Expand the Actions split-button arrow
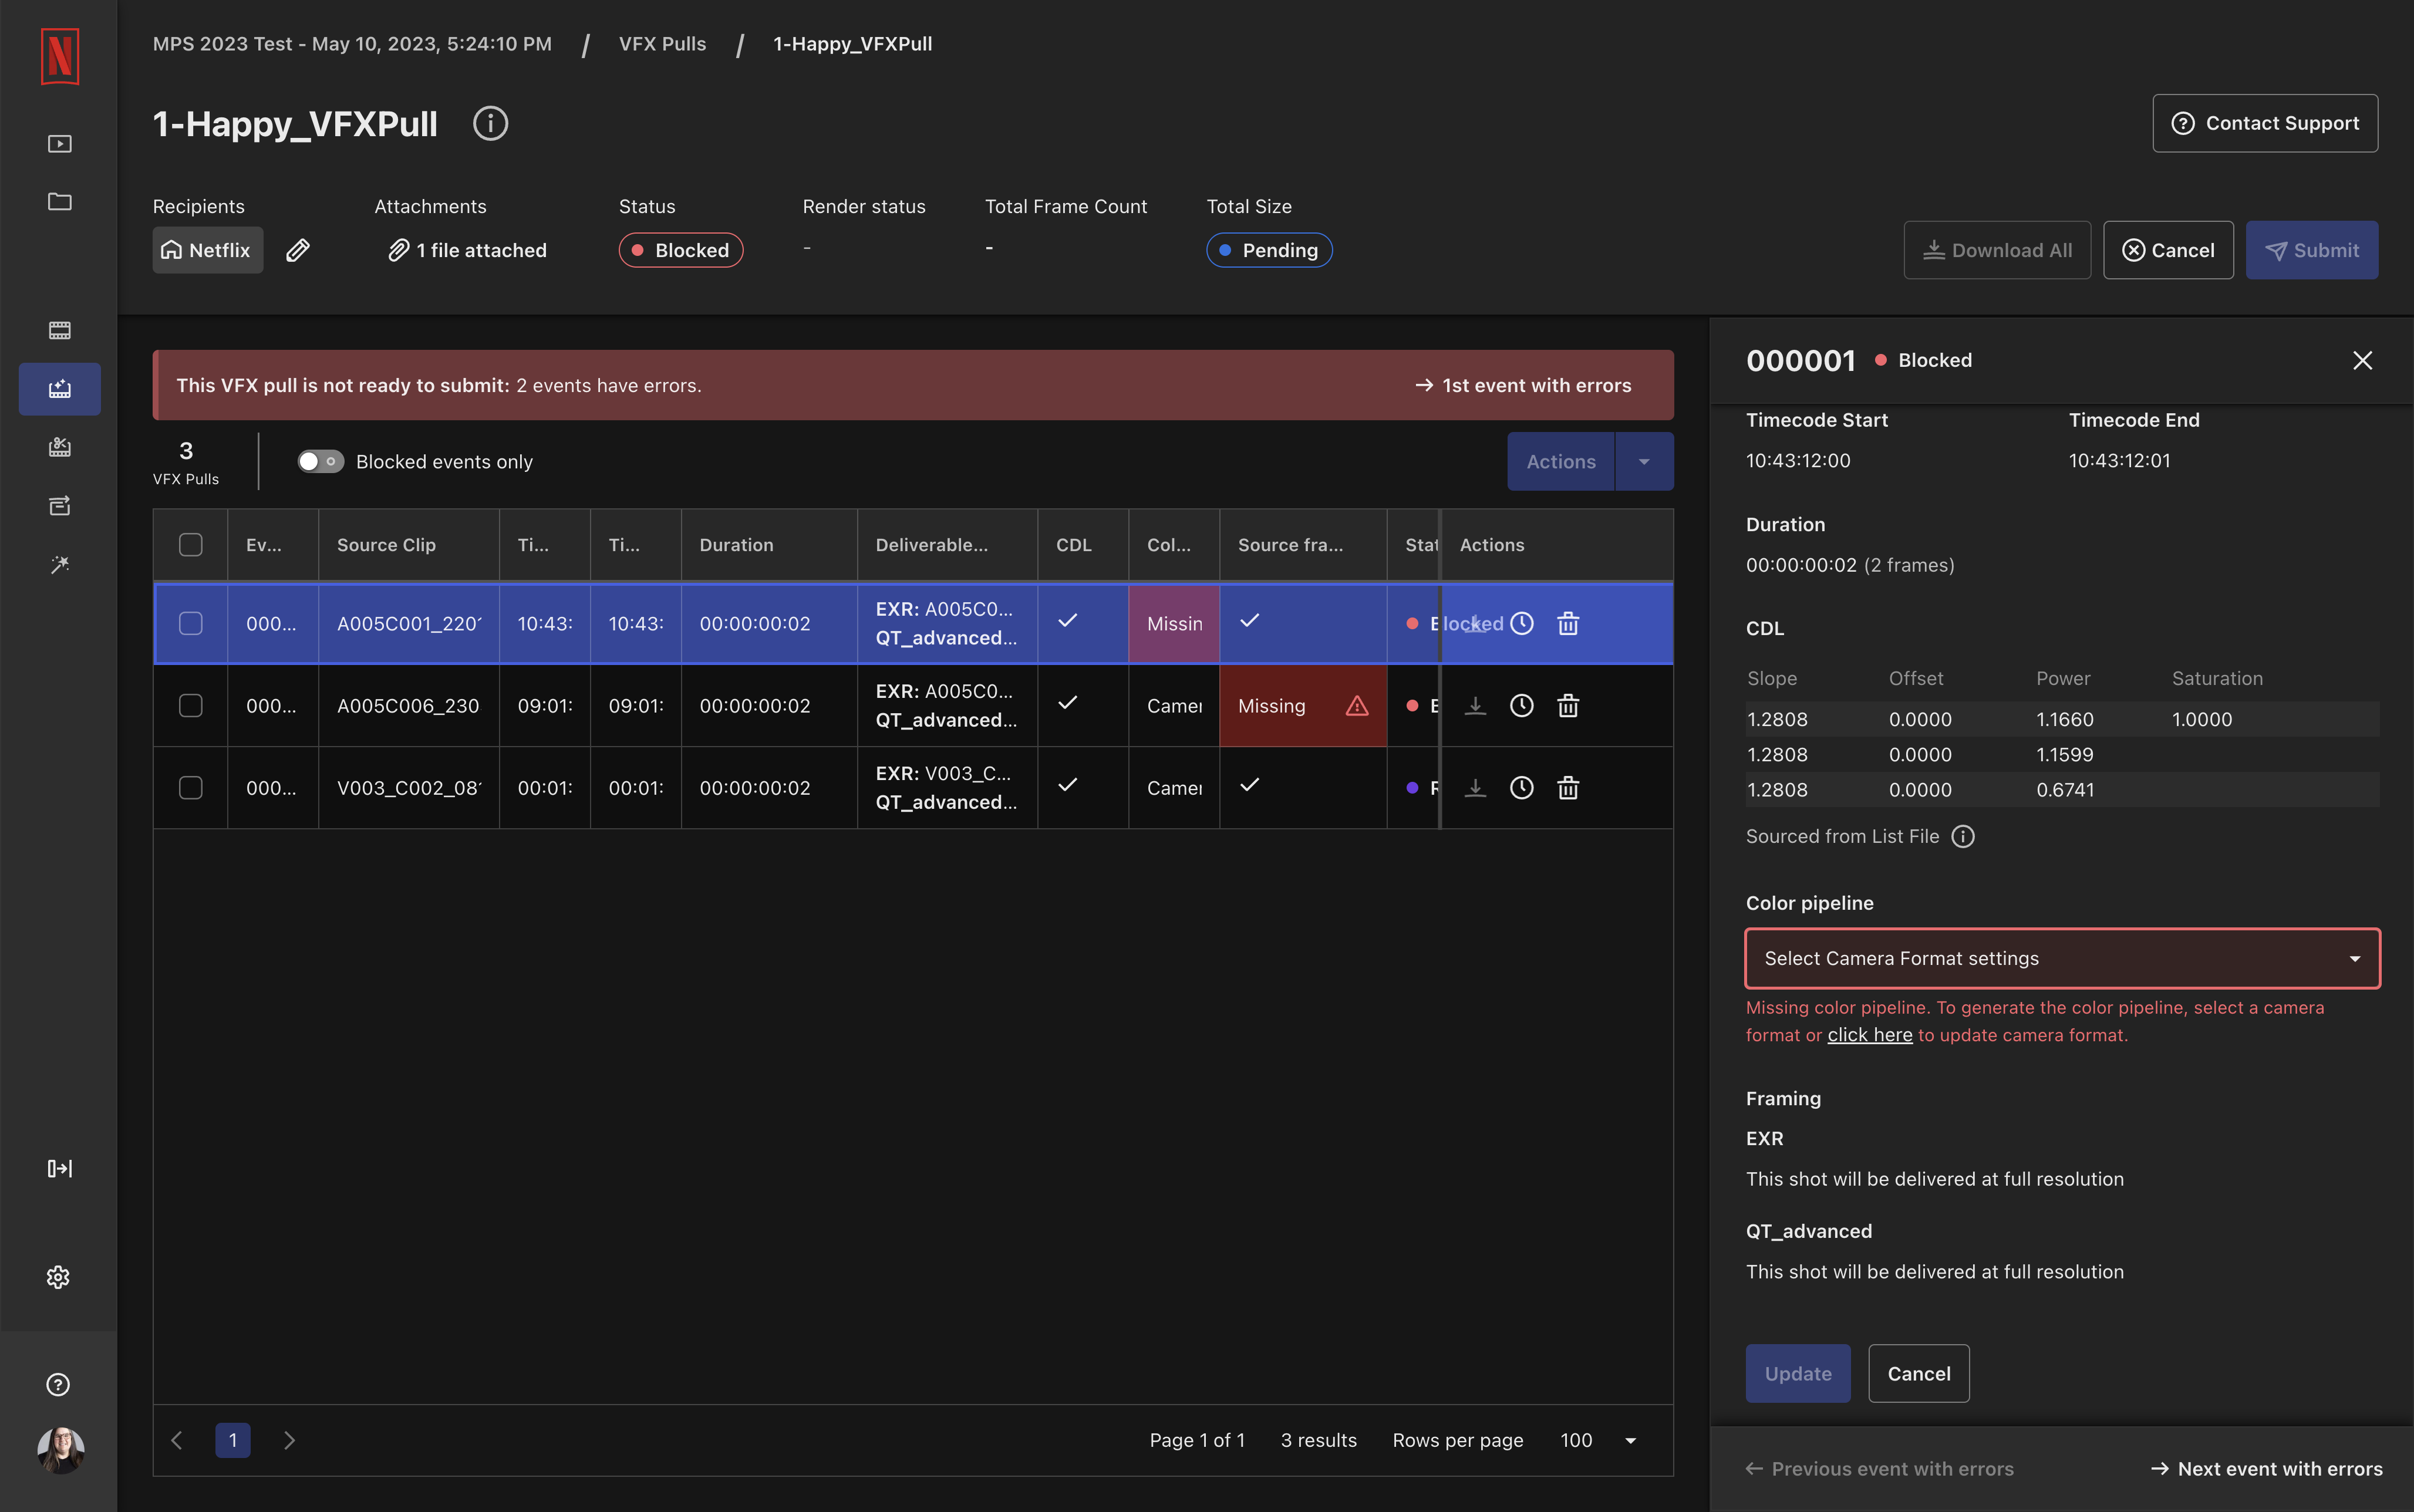 pos(1644,461)
